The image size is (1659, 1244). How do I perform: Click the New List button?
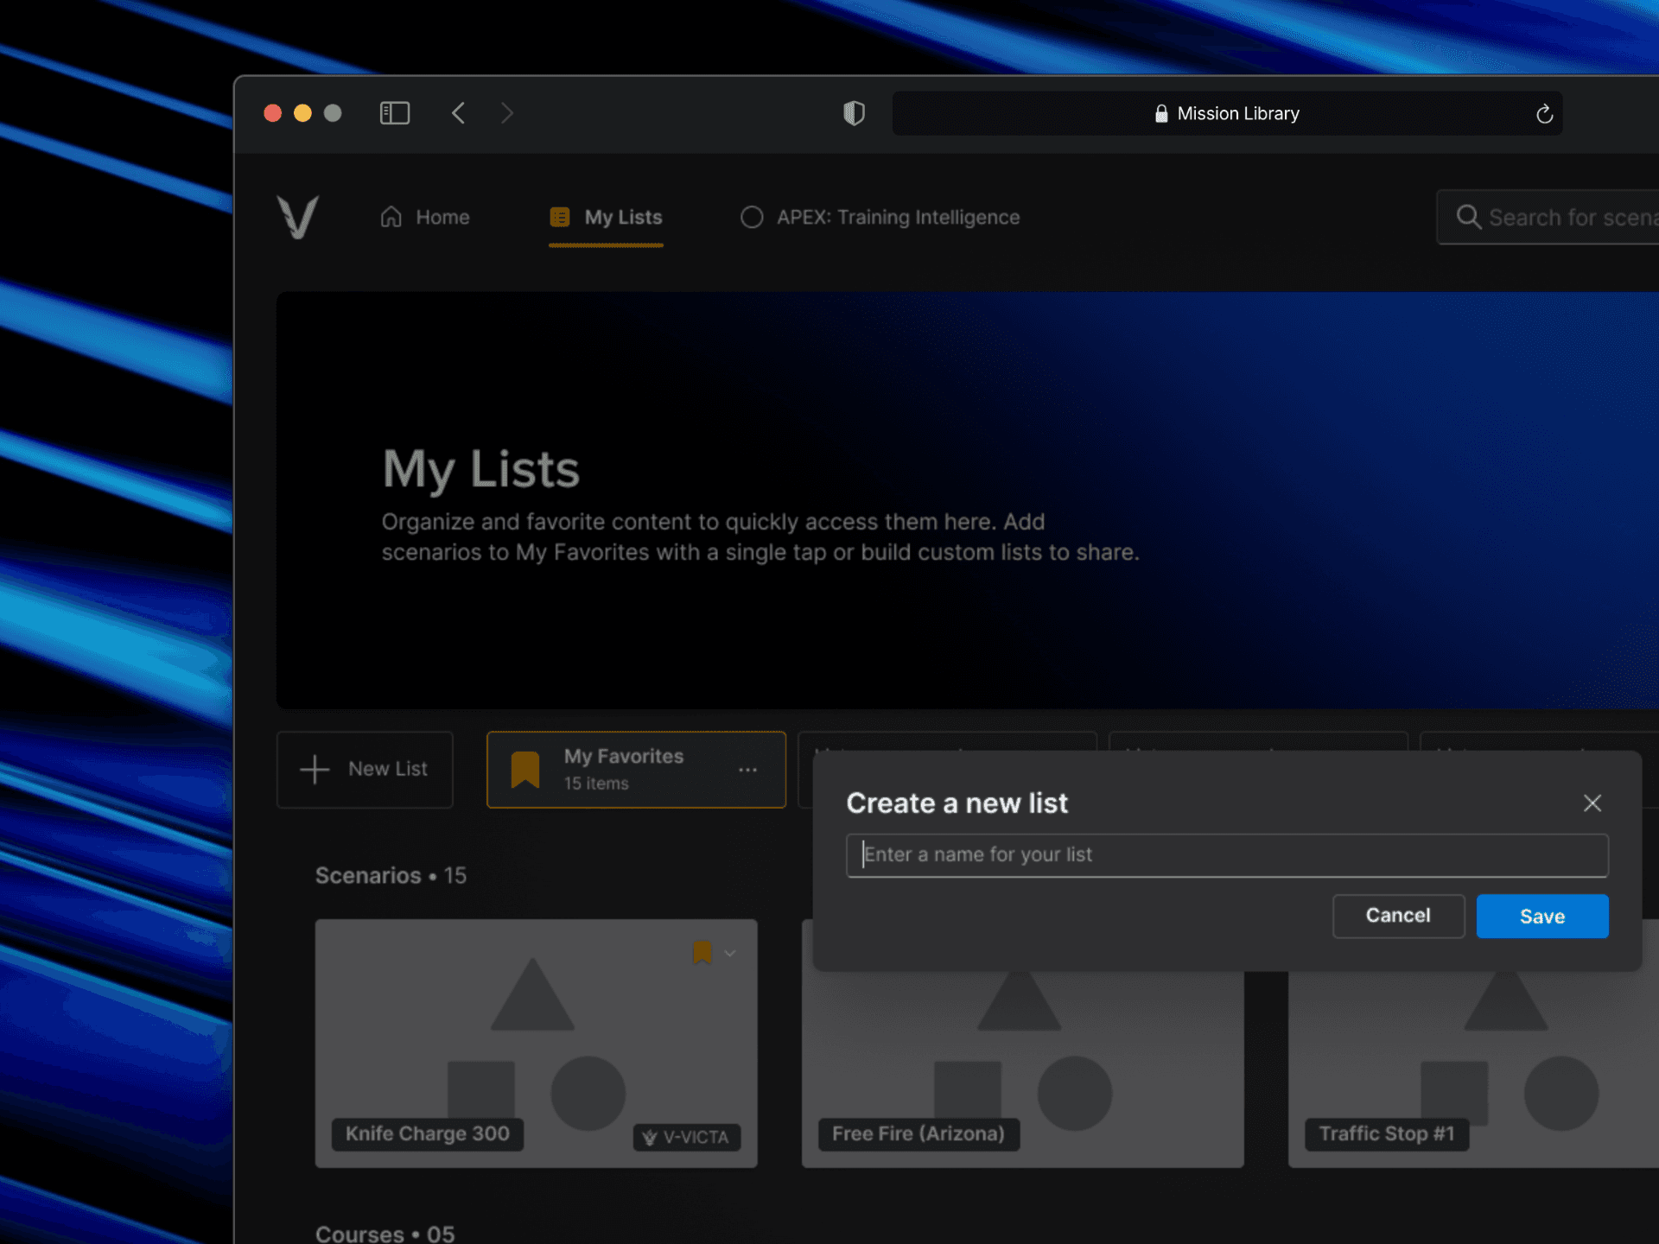[365, 769]
